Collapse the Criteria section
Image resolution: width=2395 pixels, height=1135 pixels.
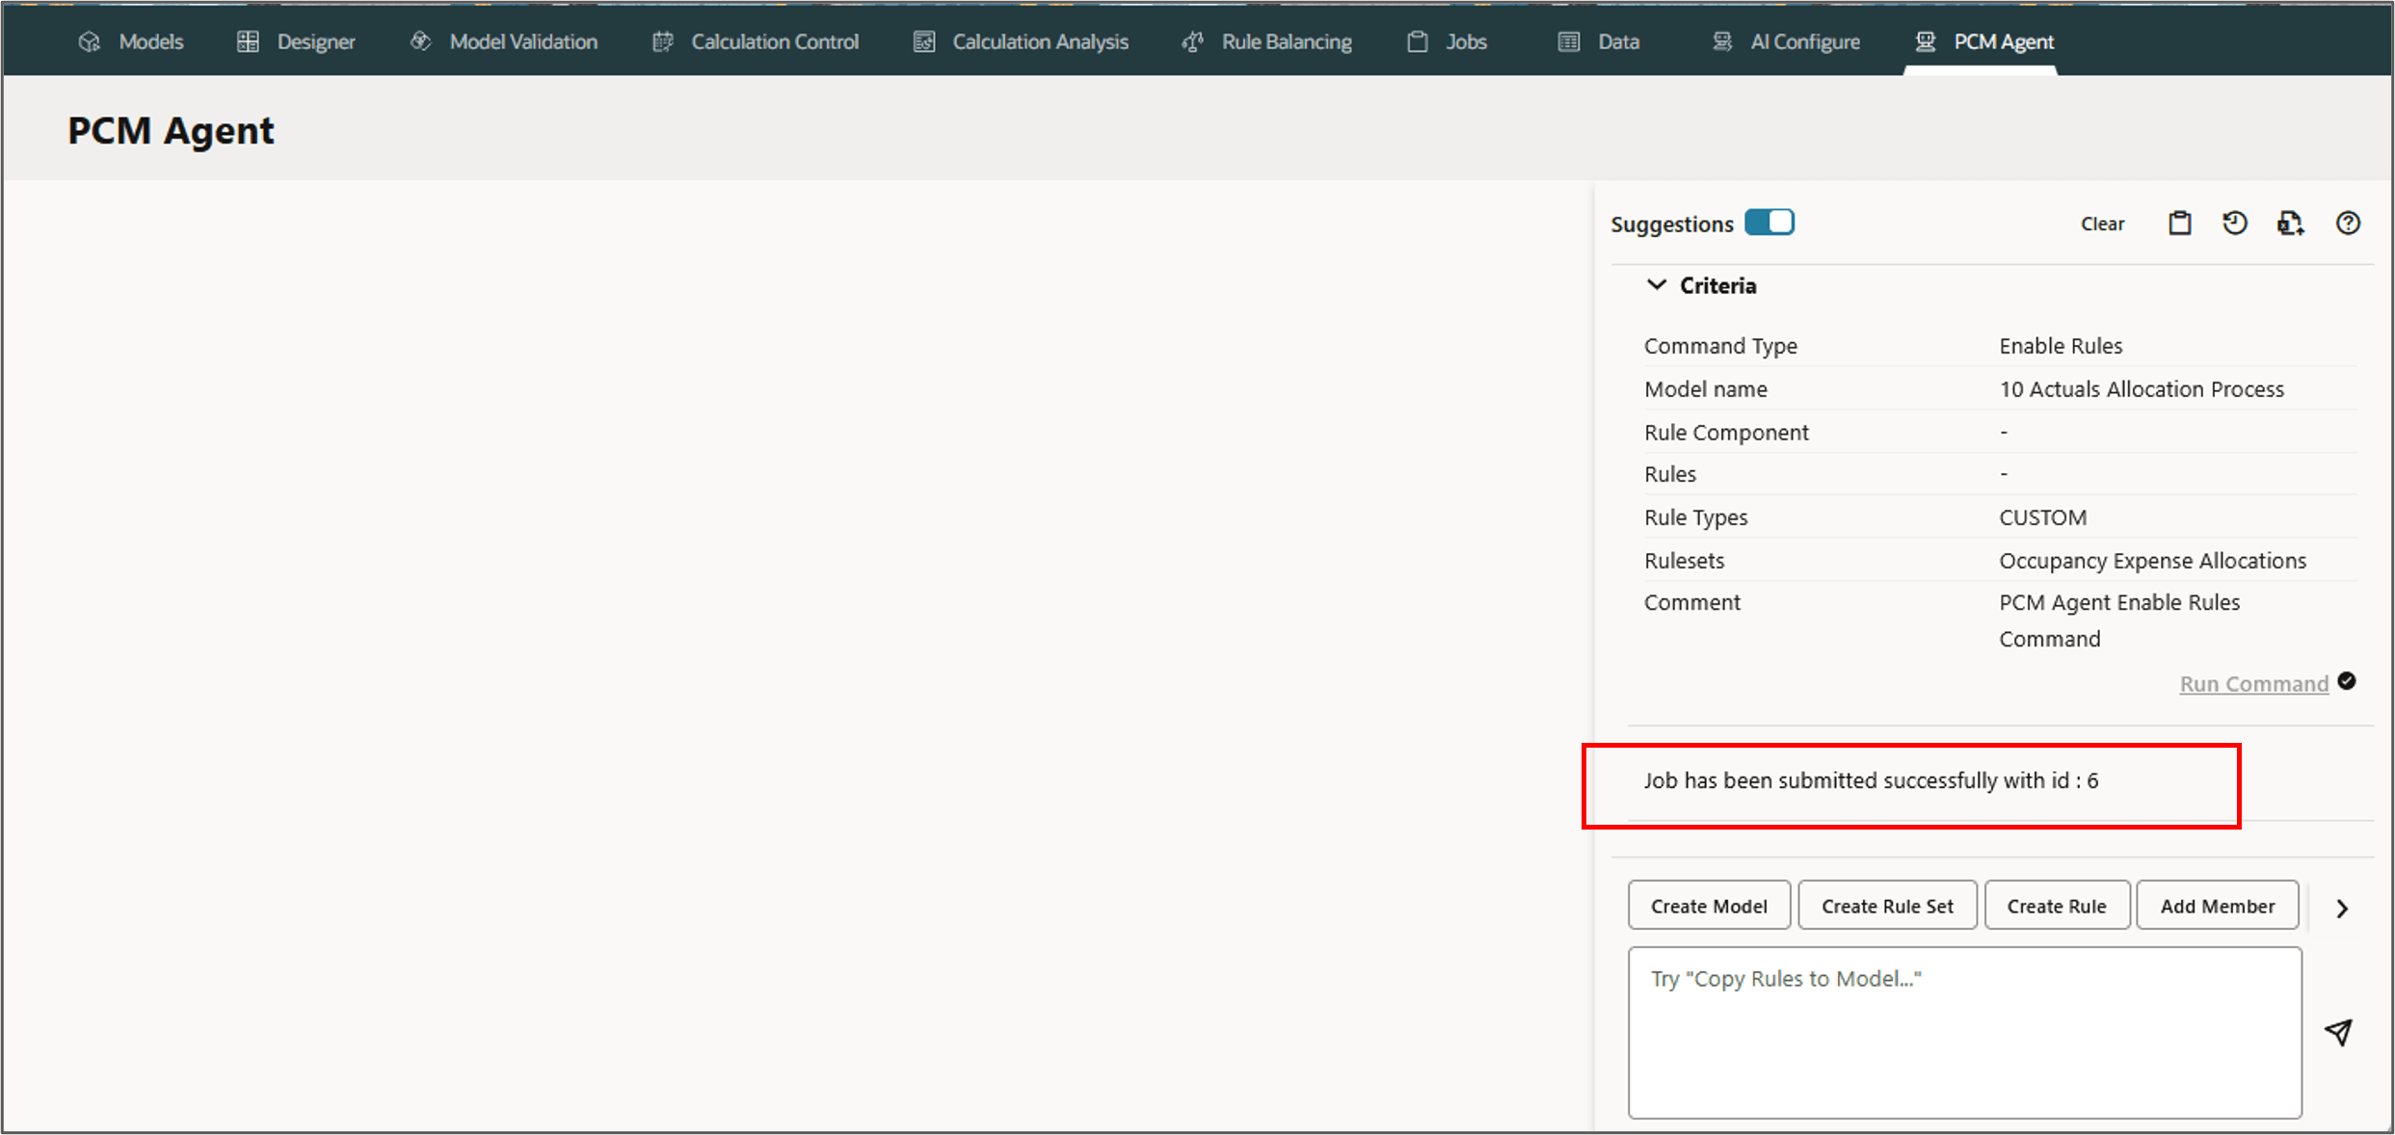tap(1657, 285)
